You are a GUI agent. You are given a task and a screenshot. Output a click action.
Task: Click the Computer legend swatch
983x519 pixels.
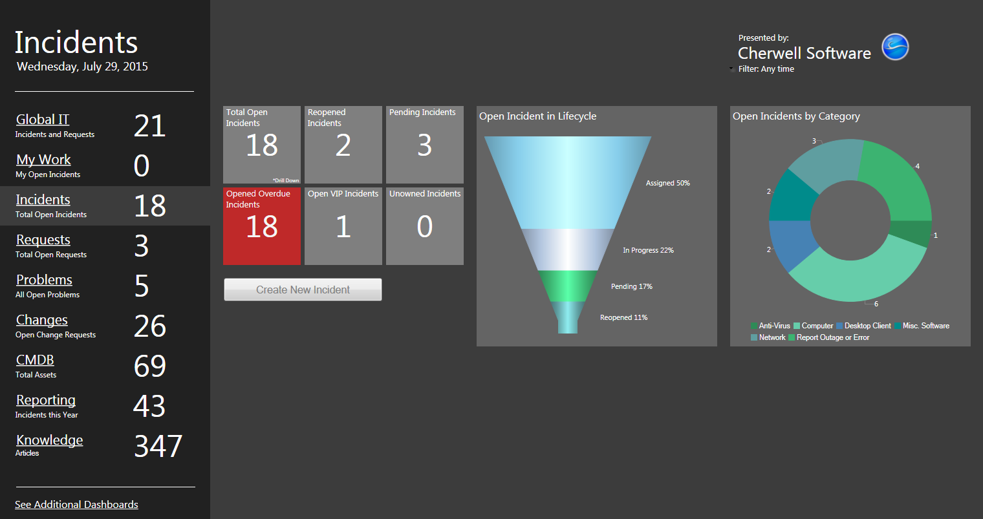(797, 326)
